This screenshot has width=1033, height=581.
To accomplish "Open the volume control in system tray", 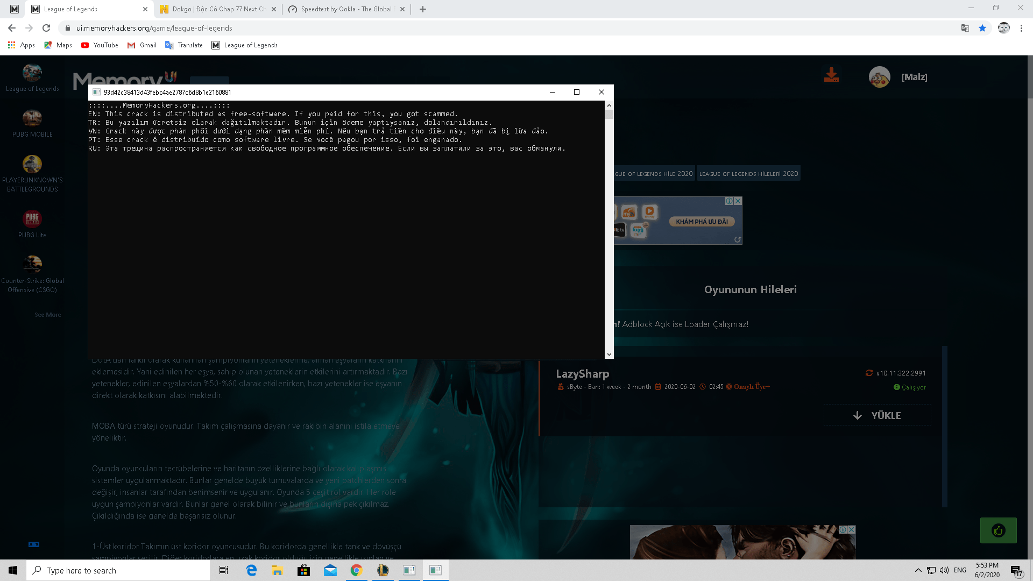I will (944, 570).
